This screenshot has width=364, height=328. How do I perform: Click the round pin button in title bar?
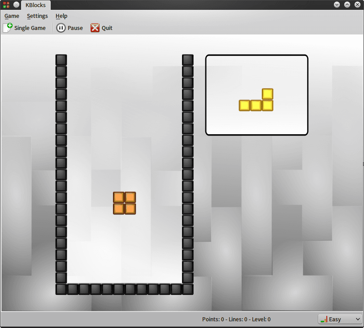[x=16, y=4]
